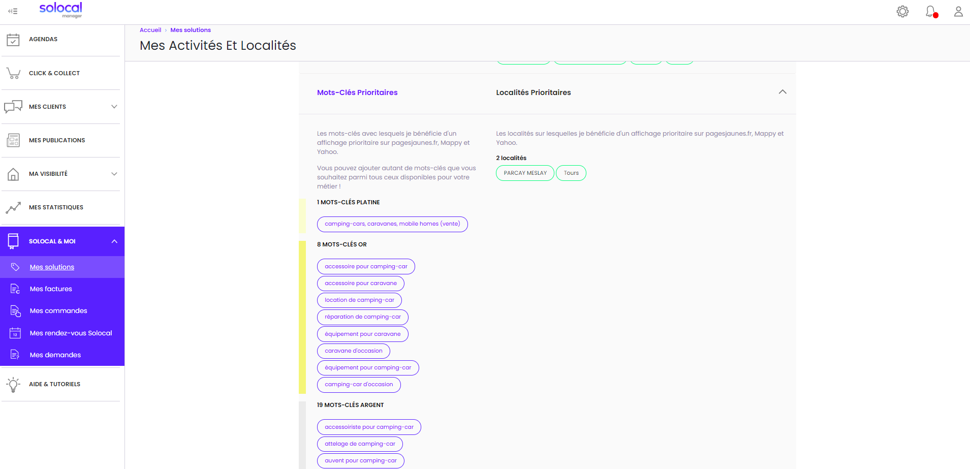Click the location de camping-car keyword
Image resolution: width=970 pixels, height=469 pixels.
click(x=359, y=300)
